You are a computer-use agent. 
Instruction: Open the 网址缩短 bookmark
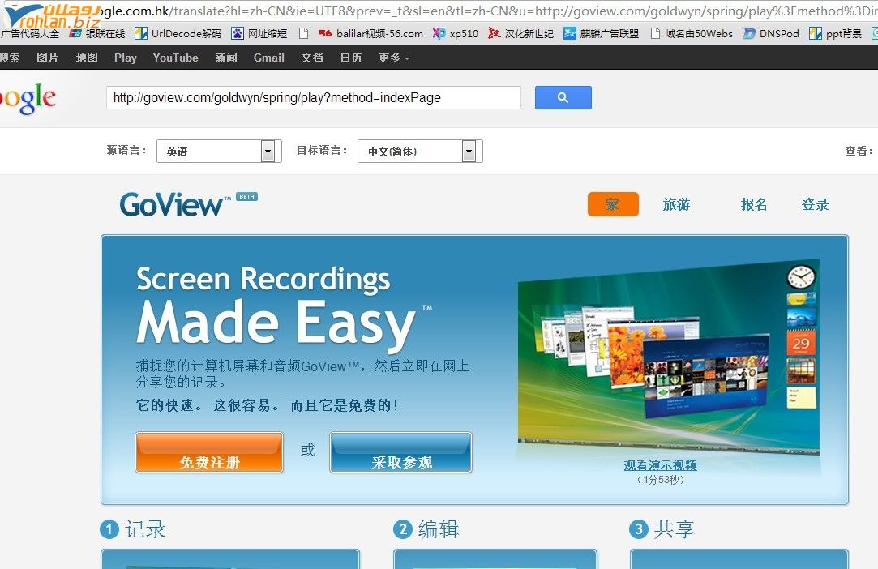click(259, 33)
